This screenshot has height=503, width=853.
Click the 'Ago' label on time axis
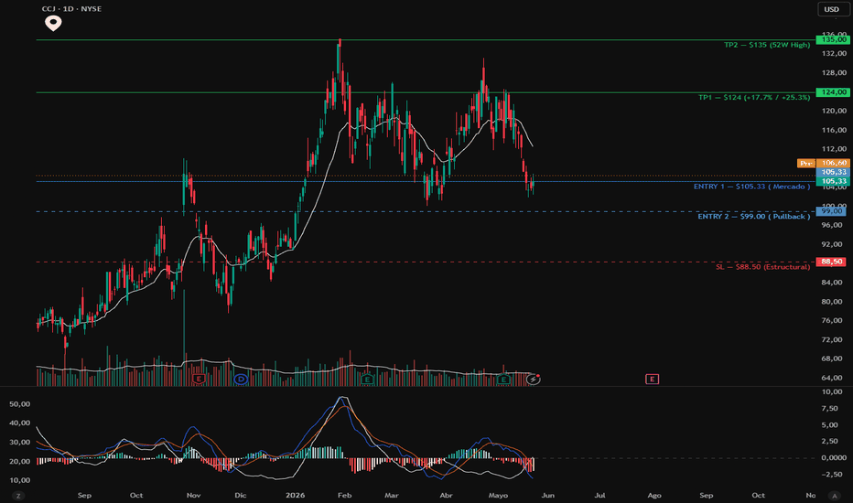(x=654, y=496)
